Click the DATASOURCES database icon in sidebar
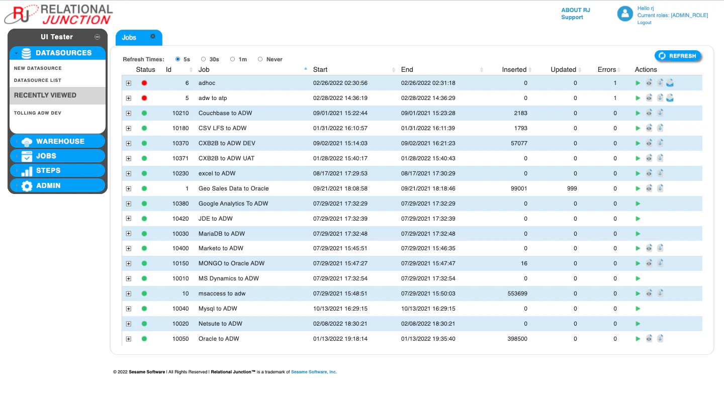724x397 pixels. click(x=26, y=53)
